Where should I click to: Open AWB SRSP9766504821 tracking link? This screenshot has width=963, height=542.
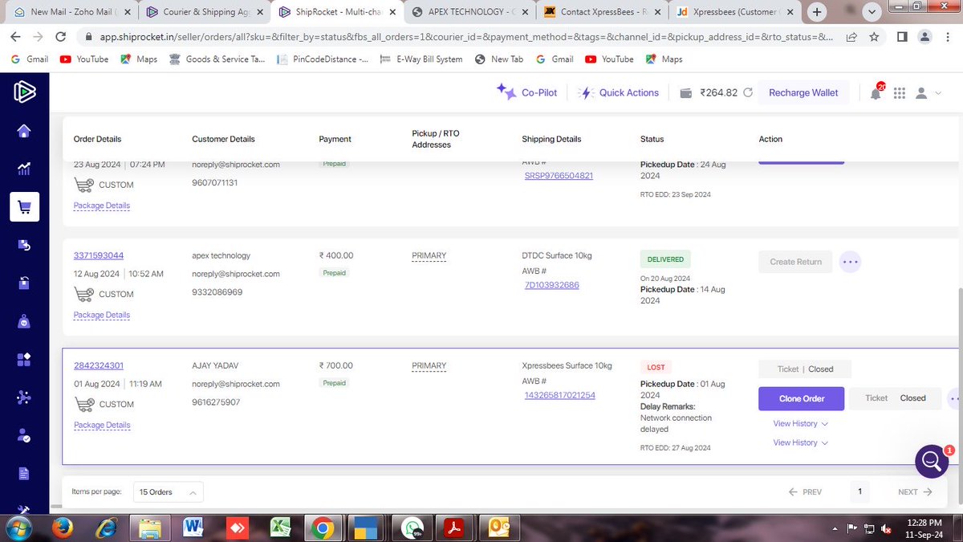click(559, 175)
